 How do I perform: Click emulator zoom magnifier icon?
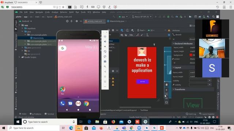pyautogui.click(x=105, y=67)
